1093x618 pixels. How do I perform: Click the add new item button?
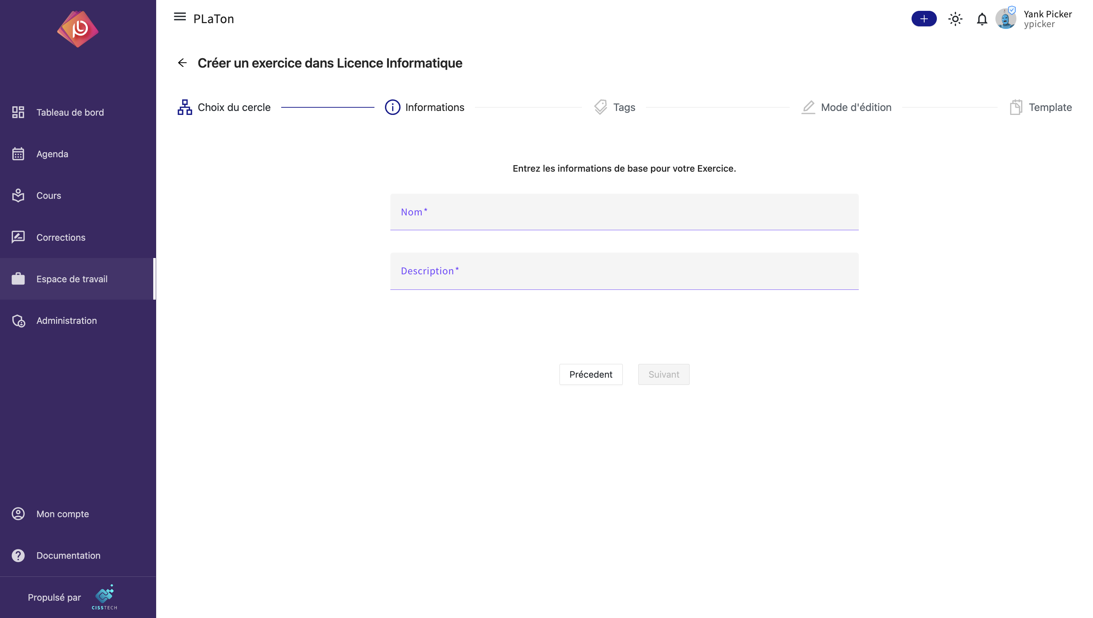point(924,18)
